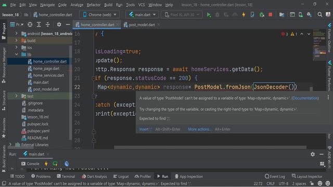Open the TODO tool window
The width and height of the screenshot is (333, 187).
coord(17,177)
